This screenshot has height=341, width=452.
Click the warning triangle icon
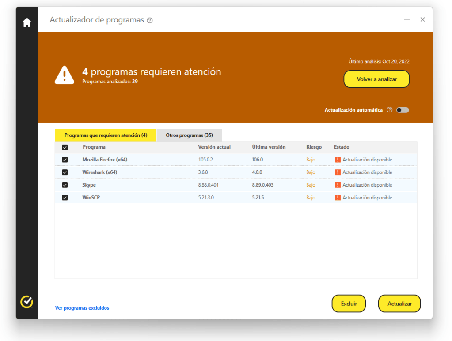click(64, 75)
